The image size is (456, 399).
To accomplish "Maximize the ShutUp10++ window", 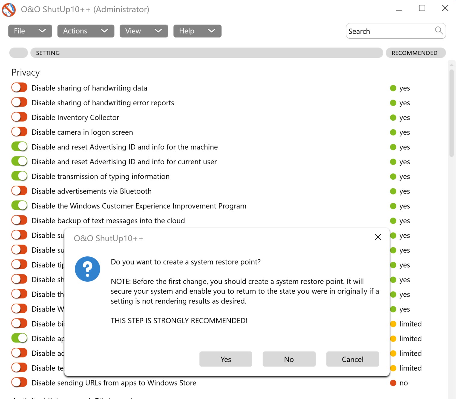I will click(x=422, y=8).
